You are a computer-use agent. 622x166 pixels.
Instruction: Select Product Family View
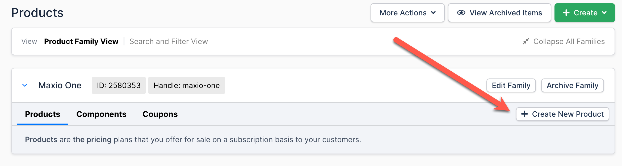81,41
